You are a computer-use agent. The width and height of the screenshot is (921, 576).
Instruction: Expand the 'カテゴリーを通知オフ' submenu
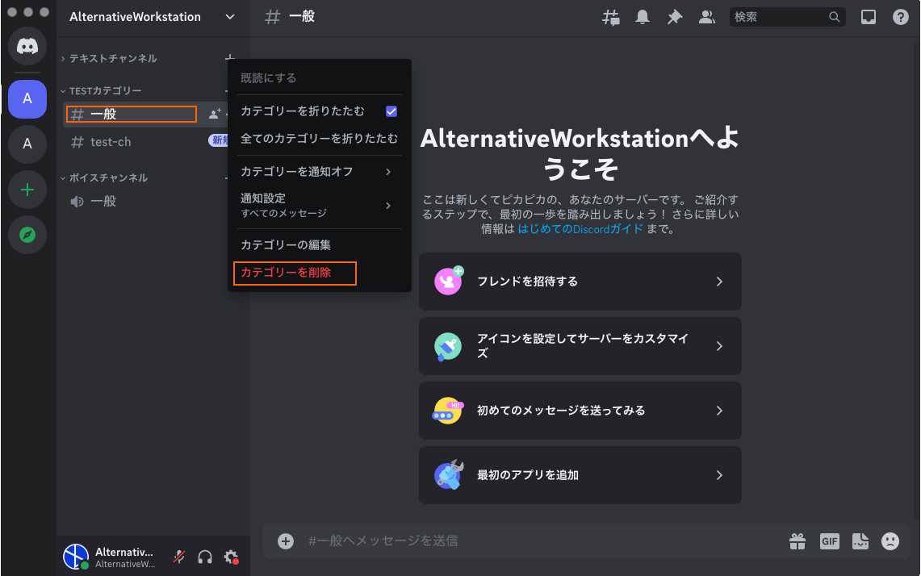[x=319, y=171]
